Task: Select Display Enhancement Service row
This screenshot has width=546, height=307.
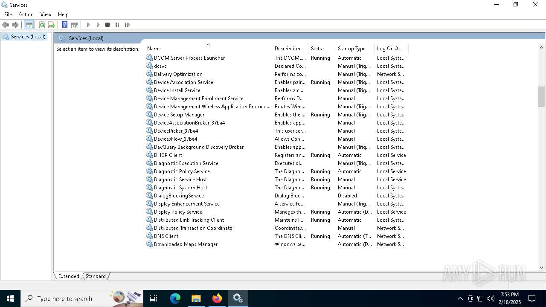Action: (x=276, y=203)
